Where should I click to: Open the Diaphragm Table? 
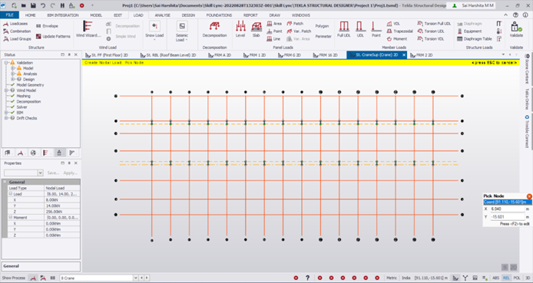point(475,38)
